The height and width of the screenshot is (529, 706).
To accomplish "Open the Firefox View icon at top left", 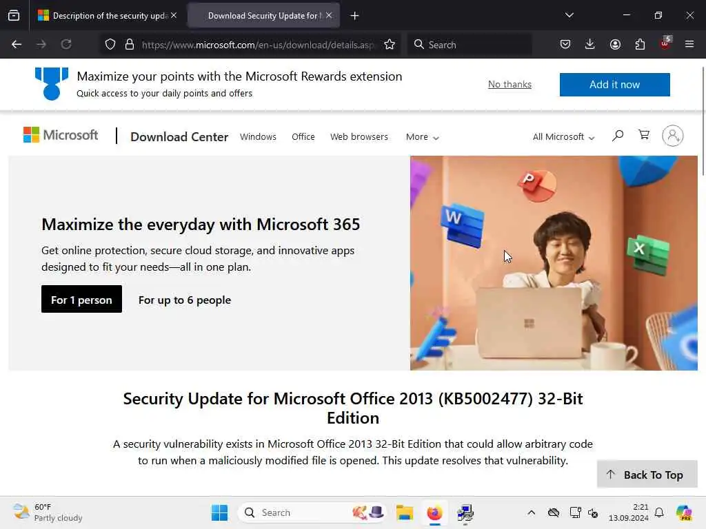I will coord(14,15).
